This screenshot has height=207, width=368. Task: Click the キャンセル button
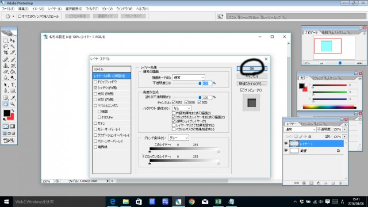[252, 76]
